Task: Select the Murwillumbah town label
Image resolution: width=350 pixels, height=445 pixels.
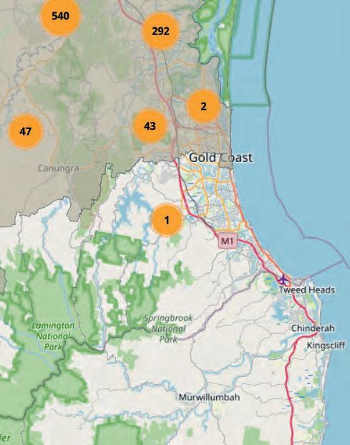Action: [210, 397]
